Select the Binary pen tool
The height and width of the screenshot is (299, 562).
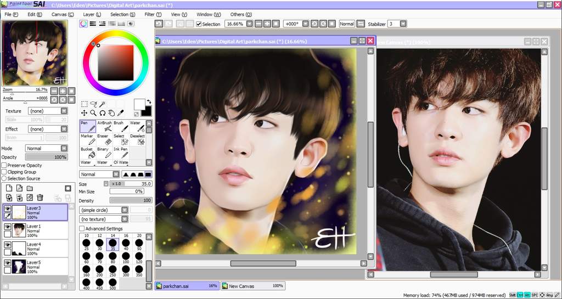point(104,153)
